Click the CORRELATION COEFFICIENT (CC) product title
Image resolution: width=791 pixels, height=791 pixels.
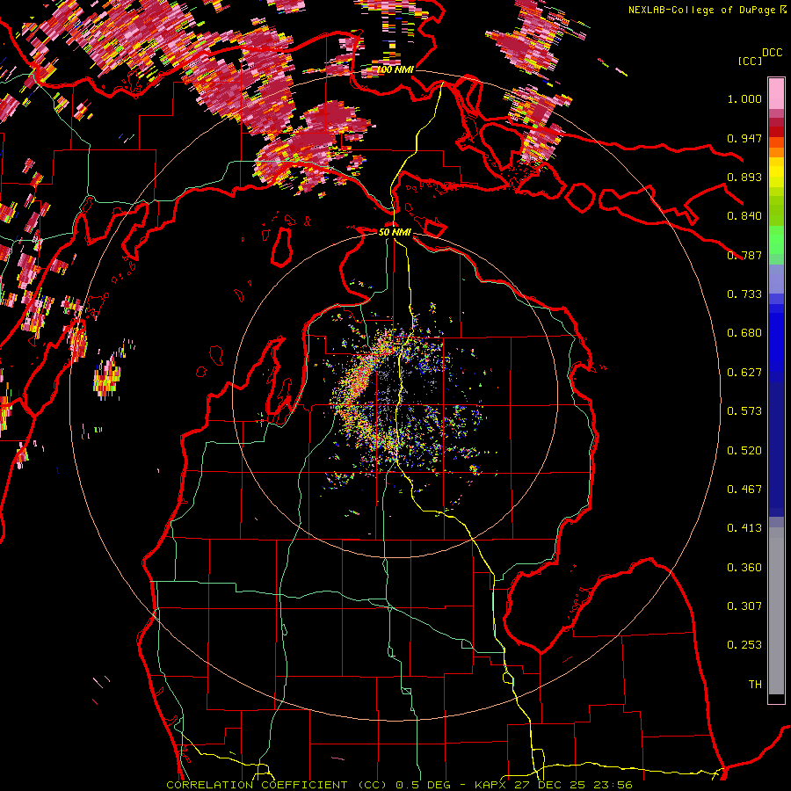click(277, 785)
